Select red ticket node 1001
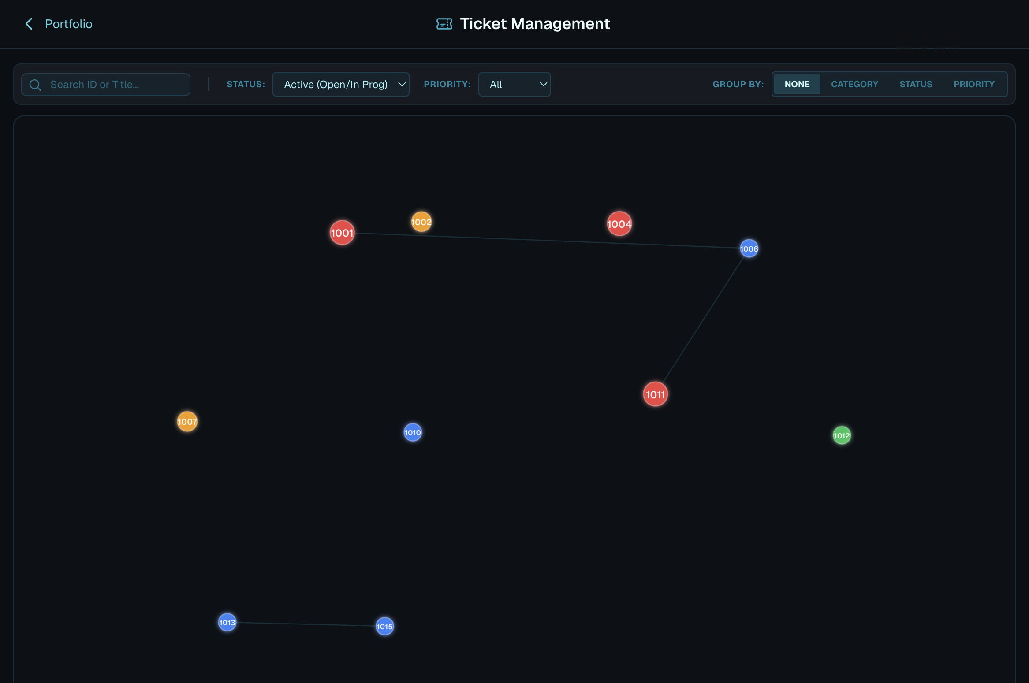The height and width of the screenshot is (683, 1029). [342, 233]
